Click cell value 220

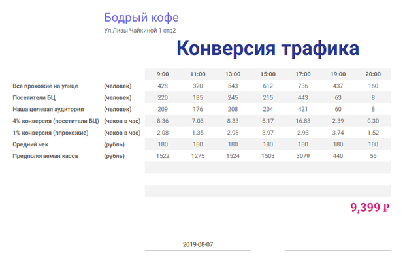(163, 97)
